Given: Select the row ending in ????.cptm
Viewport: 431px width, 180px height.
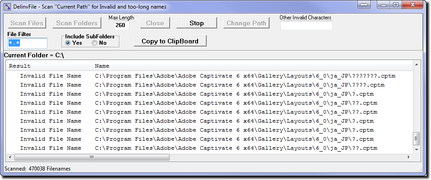Looking at the screenshot, I should (209, 85).
